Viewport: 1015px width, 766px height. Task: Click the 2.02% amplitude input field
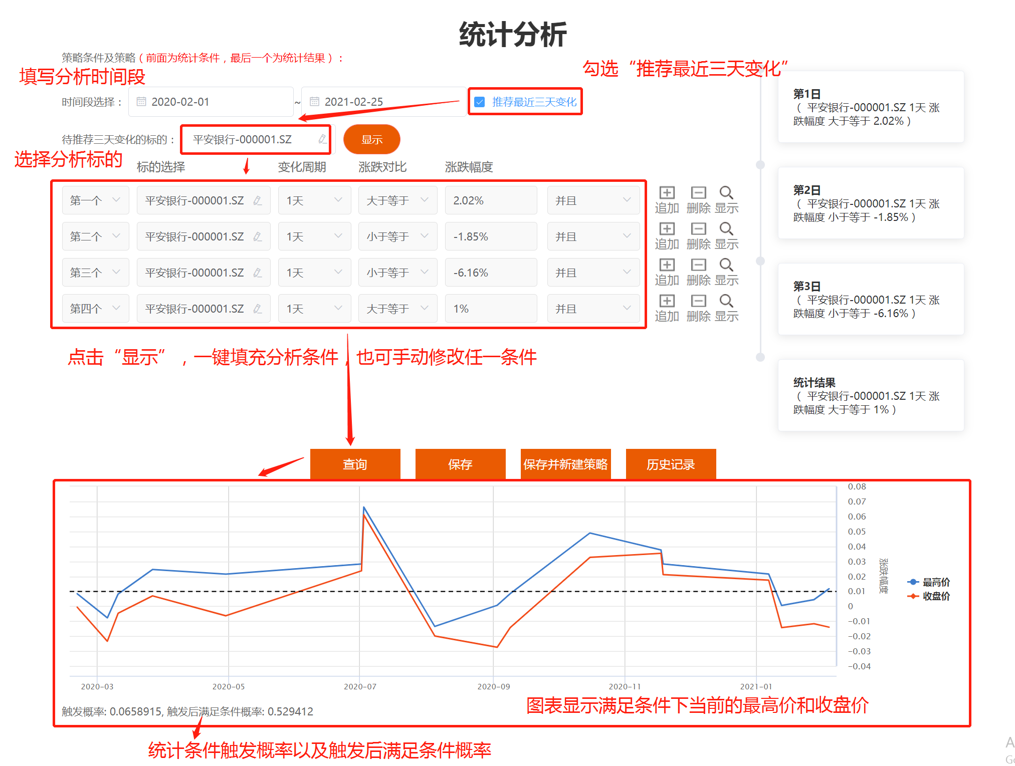(490, 200)
